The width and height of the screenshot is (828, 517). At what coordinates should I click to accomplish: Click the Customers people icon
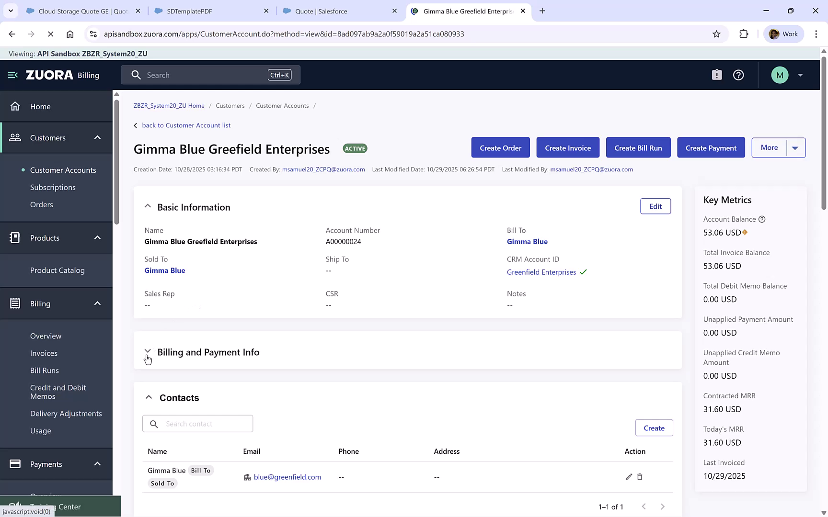click(x=15, y=137)
